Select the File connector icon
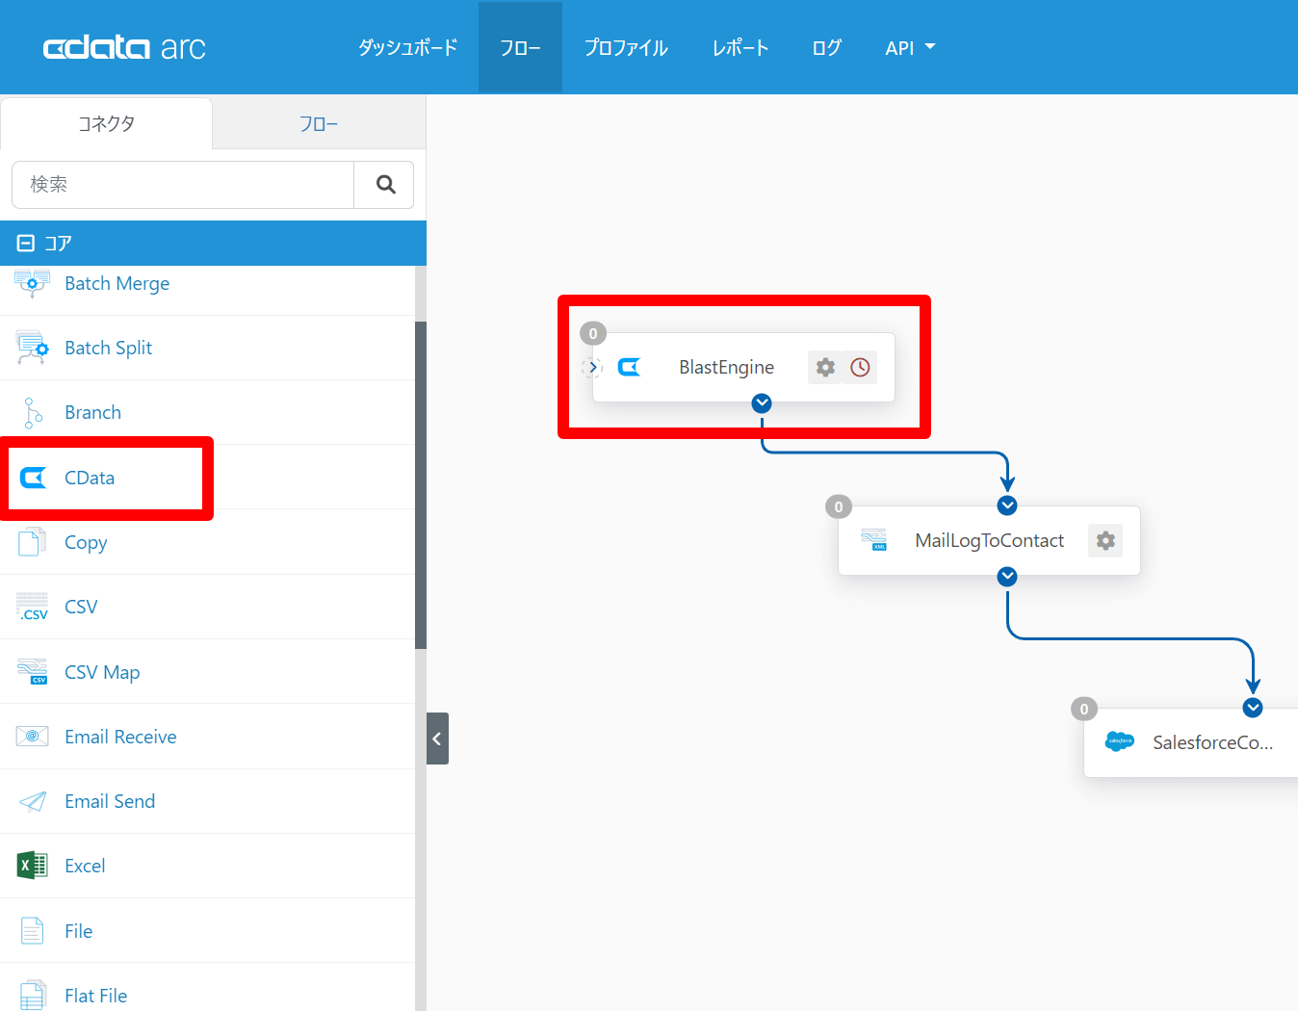This screenshot has height=1011, width=1298. click(x=32, y=931)
